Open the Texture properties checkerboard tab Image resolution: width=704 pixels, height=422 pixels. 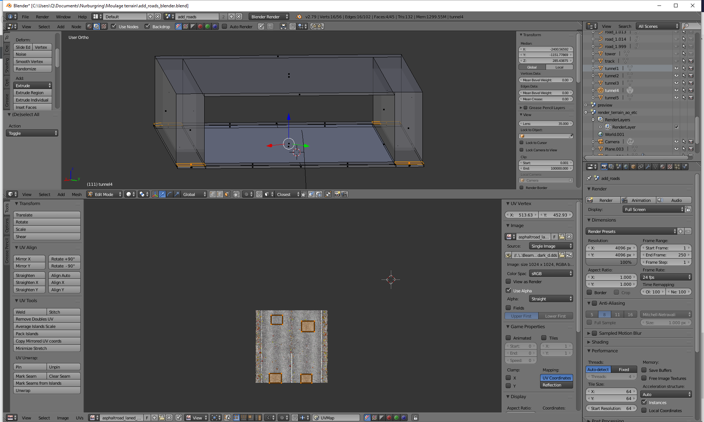point(670,167)
